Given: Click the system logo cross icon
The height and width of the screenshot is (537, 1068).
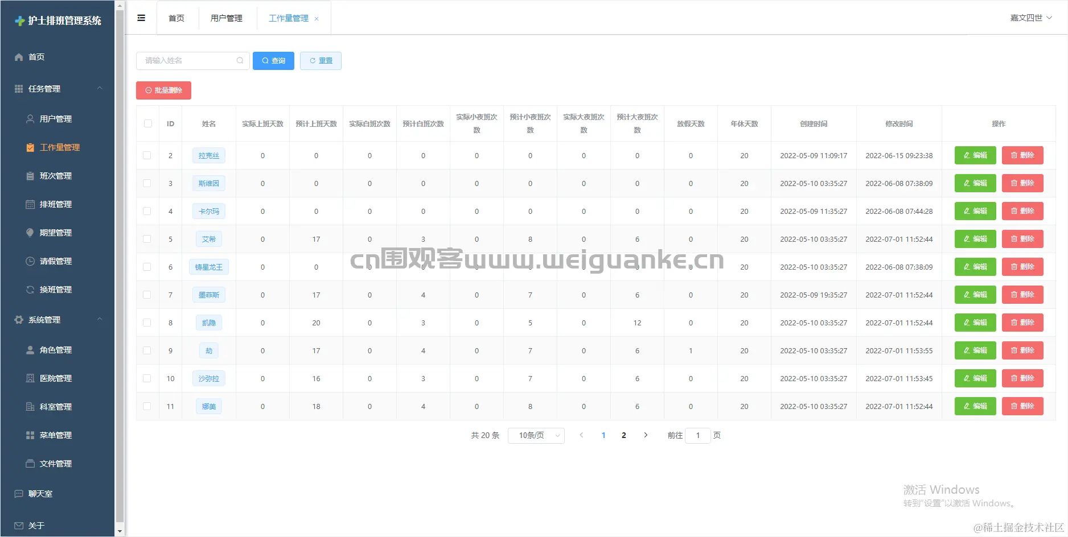Looking at the screenshot, I should (20, 21).
